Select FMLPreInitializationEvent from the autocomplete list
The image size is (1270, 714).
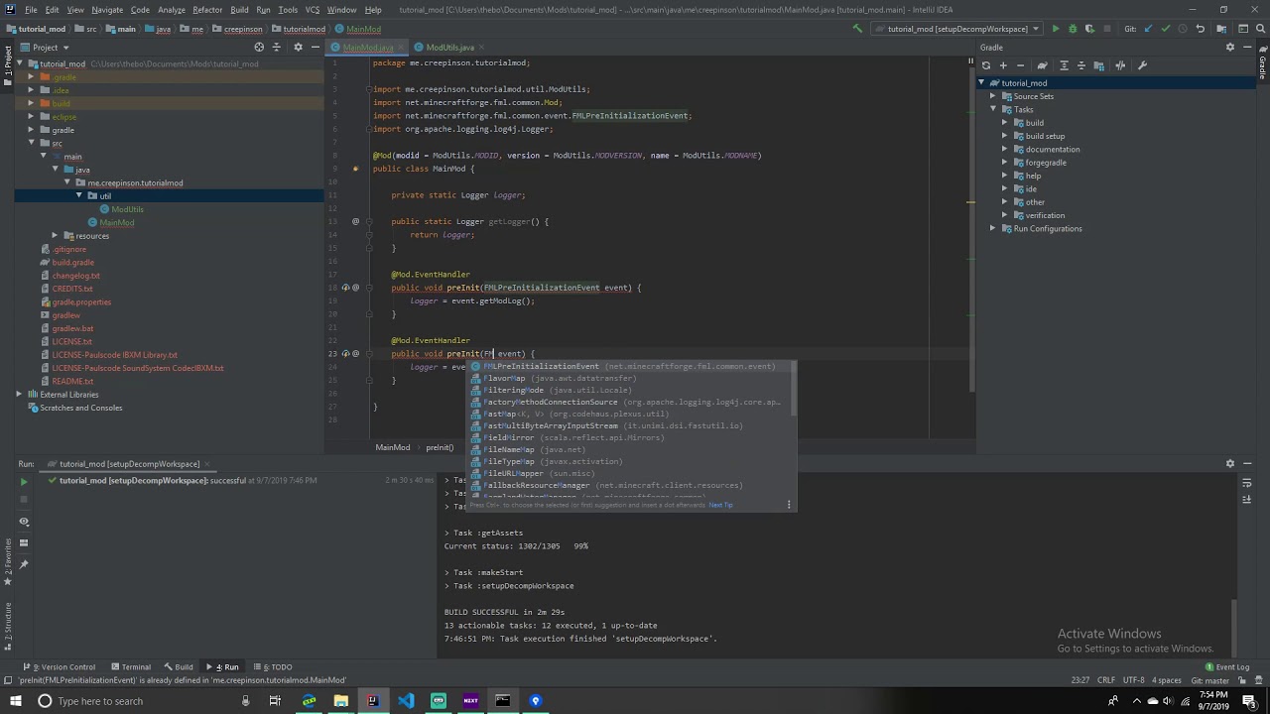coord(541,367)
